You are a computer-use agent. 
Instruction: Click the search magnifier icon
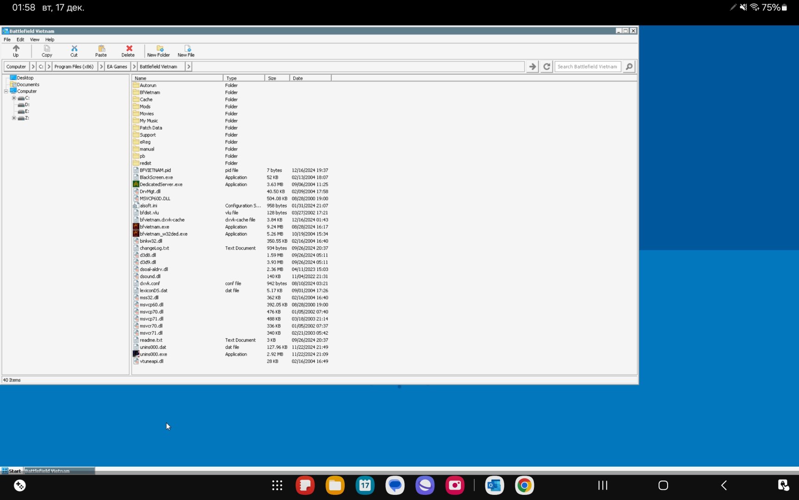point(629,67)
